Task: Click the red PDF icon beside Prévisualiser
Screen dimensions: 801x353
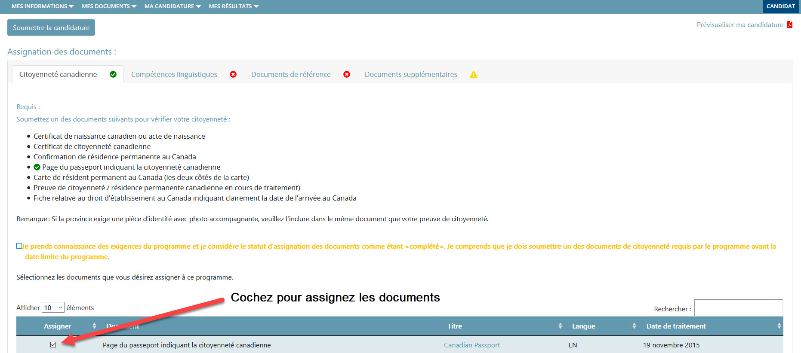Action: tap(790, 25)
